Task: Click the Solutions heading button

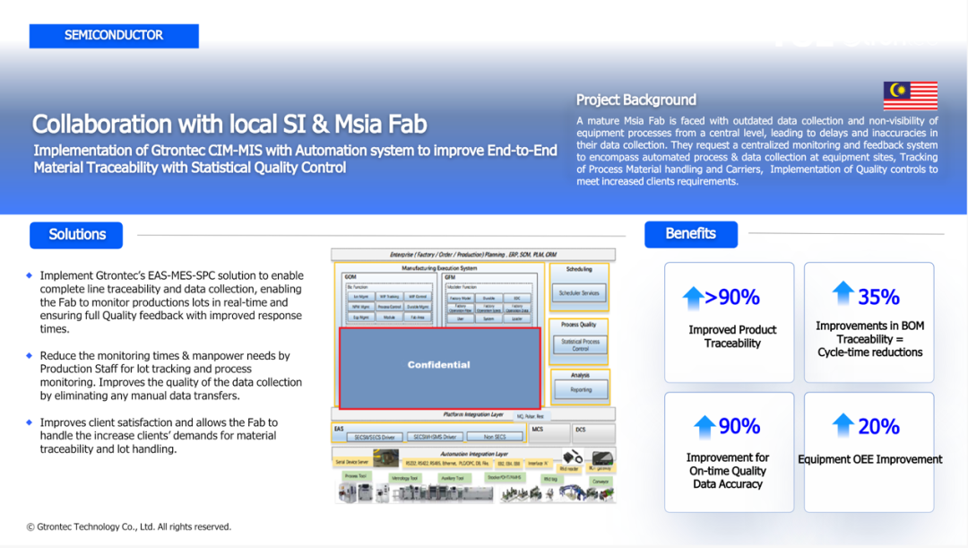Action: [x=76, y=235]
